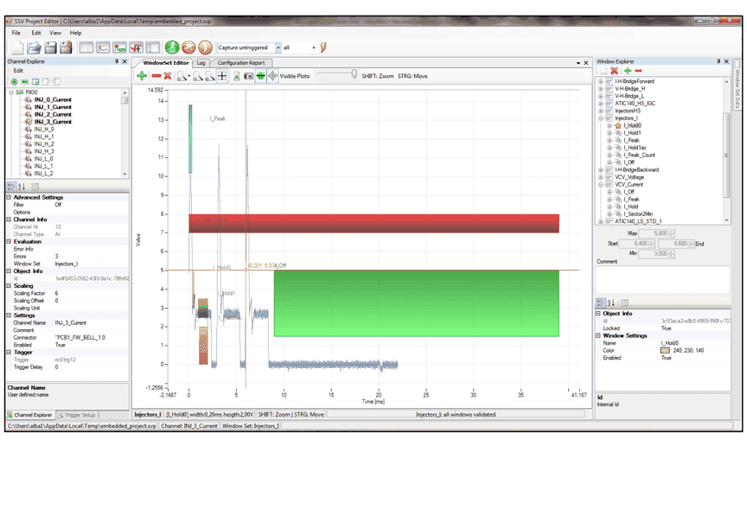Screen dimensions: 747x516
Task: Select the Channel Explorer bottom tab
Action: pyautogui.click(x=29, y=415)
